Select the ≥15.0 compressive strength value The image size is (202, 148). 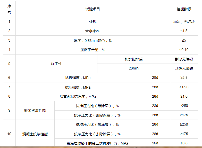184,87
